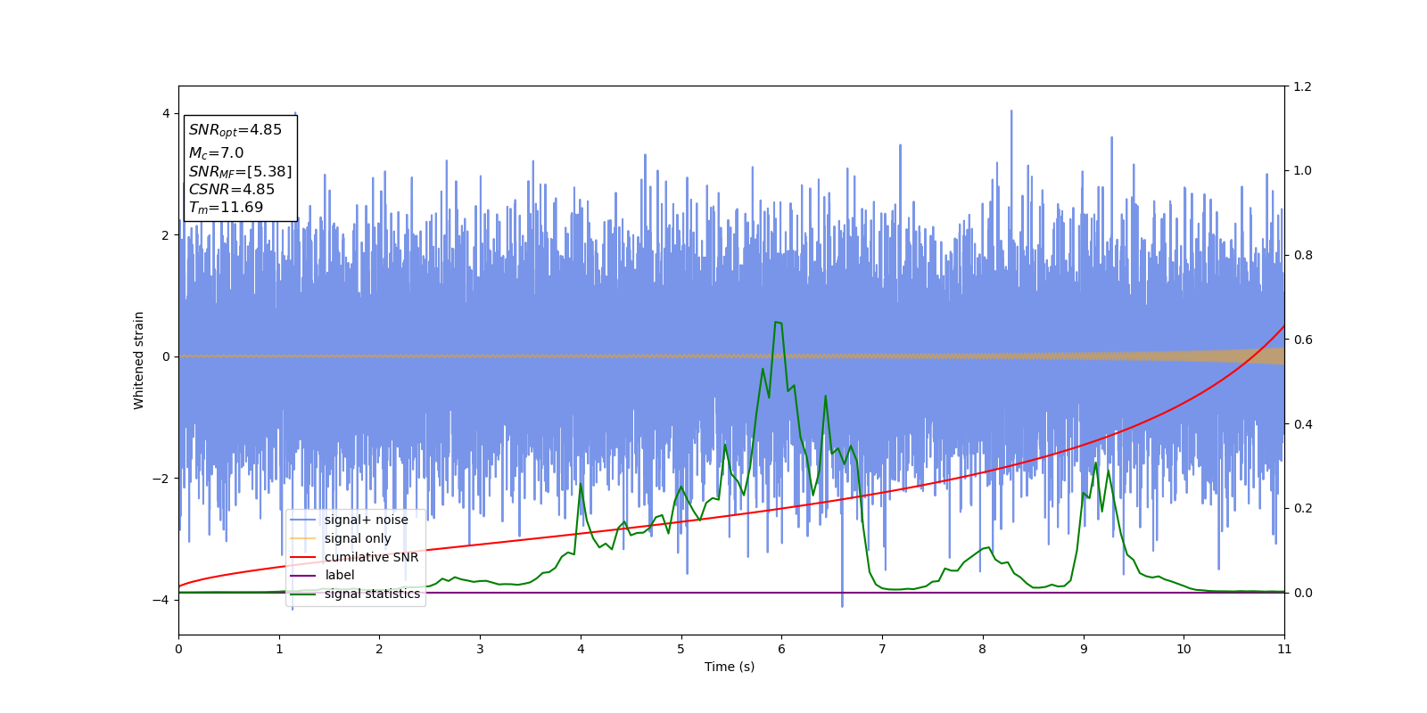Click the red cumilative SNR legend line sample
This screenshot has height=713, width=1427.
click(303, 557)
